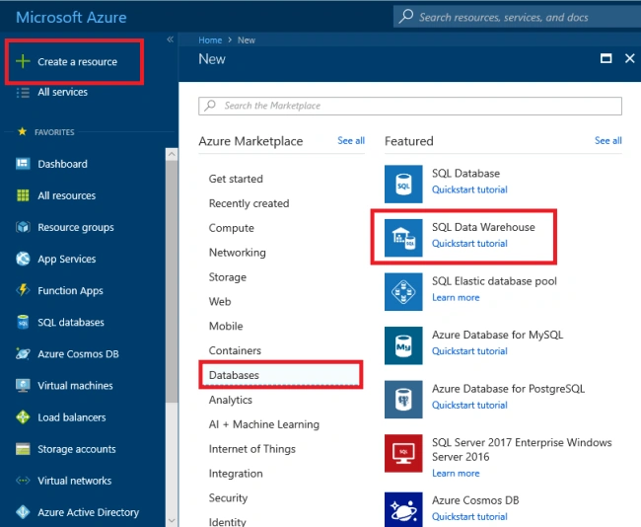Click the SQL Elastic database pool icon
641x527 pixels.
(x=403, y=292)
